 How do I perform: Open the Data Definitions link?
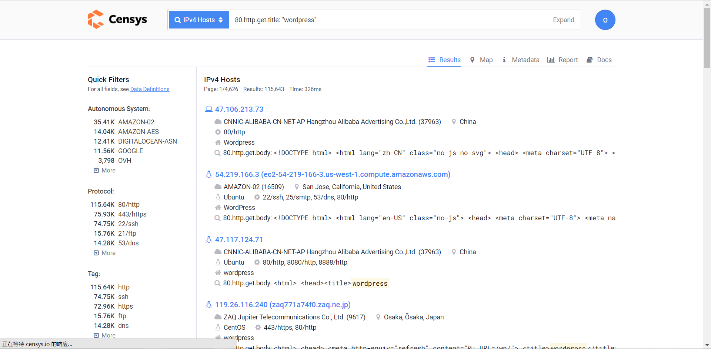click(150, 89)
